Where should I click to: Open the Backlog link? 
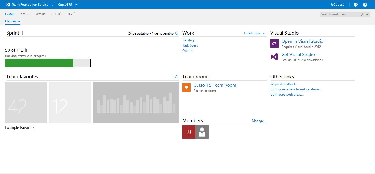(x=188, y=40)
